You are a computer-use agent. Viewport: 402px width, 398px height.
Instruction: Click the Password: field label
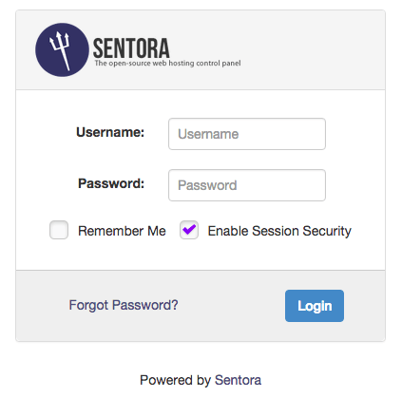coord(111,183)
